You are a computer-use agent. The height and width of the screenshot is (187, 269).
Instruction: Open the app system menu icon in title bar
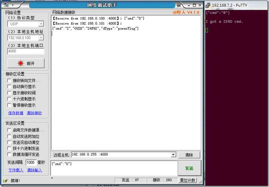(x=6, y=5)
